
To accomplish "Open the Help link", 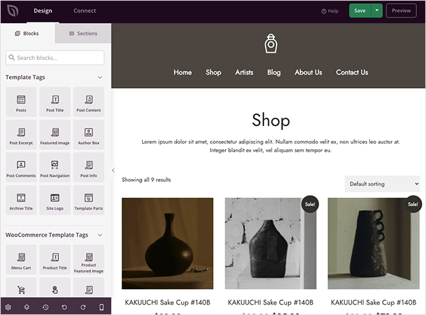I will 330,11.
